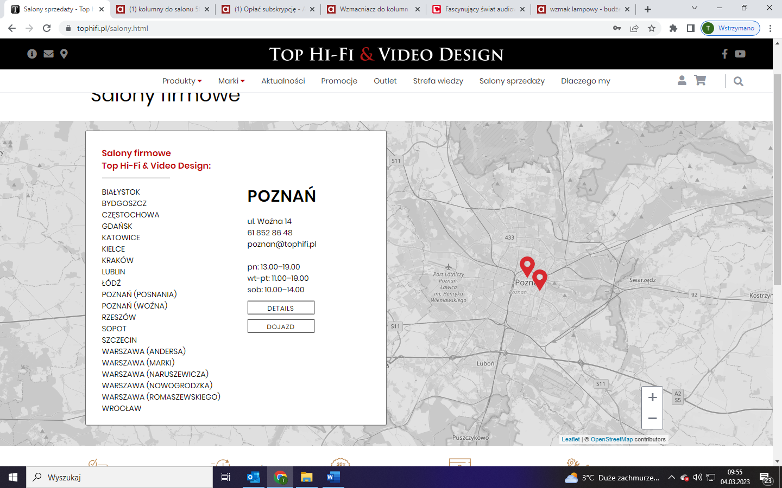
Task: Click the page vertical scrollbar
Action: (x=777, y=179)
